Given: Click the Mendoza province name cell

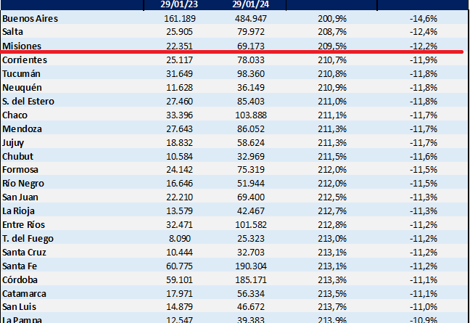Looking at the screenshot, I should pos(23,128).
